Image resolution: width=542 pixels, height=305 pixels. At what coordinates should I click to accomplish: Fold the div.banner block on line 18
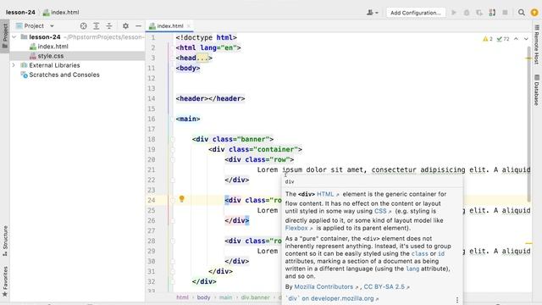click(x=173, y=139)
